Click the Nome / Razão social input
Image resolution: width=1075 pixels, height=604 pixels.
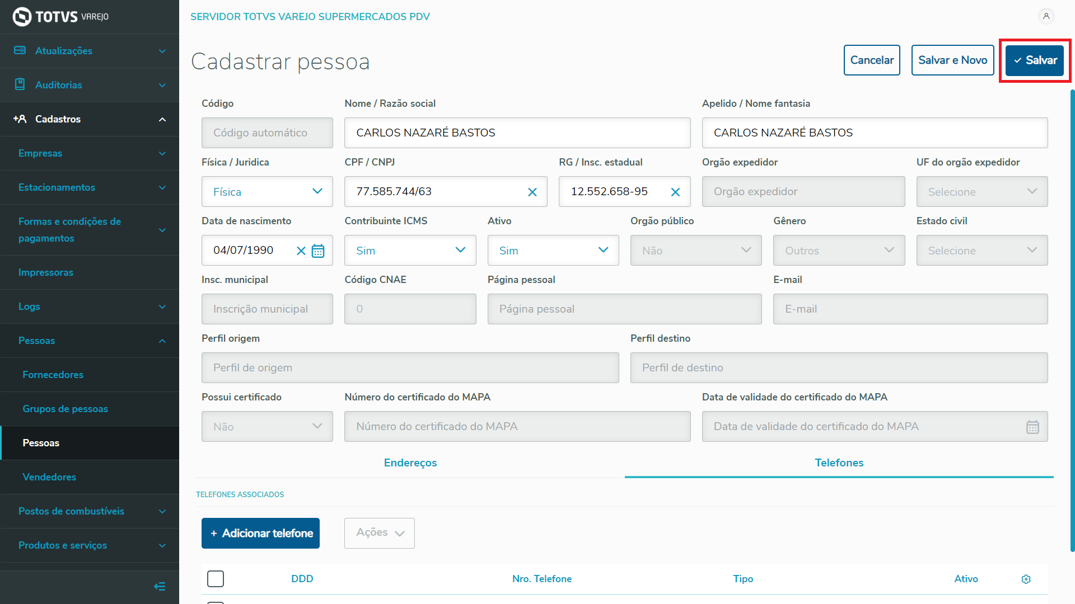coord(517,133)
